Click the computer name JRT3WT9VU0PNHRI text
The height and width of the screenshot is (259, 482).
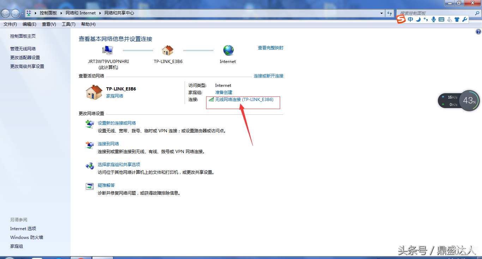point(108,62)
